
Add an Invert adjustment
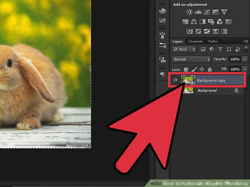pos(190,31)
